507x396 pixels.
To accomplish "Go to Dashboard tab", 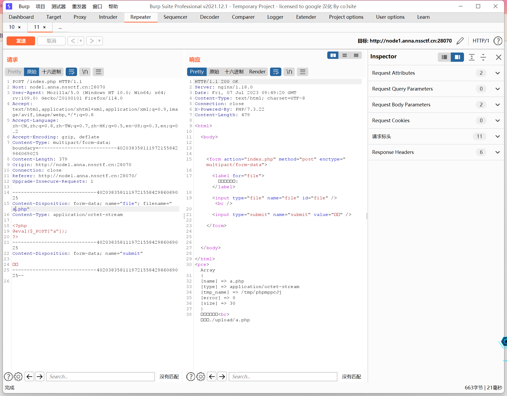I will [21, 17].
